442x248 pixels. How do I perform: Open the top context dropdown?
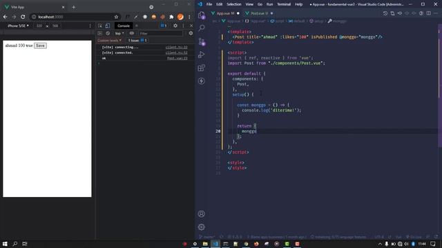119,33
